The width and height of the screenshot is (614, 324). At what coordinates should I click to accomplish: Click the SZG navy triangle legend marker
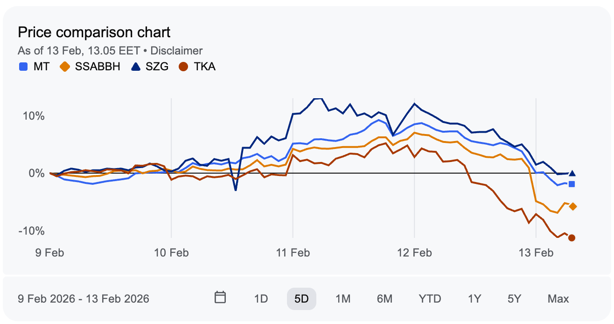point(136,67)
